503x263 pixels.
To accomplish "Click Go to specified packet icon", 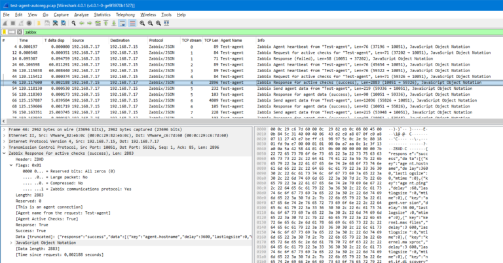I will pyautogui.click(x=98, y=23).
